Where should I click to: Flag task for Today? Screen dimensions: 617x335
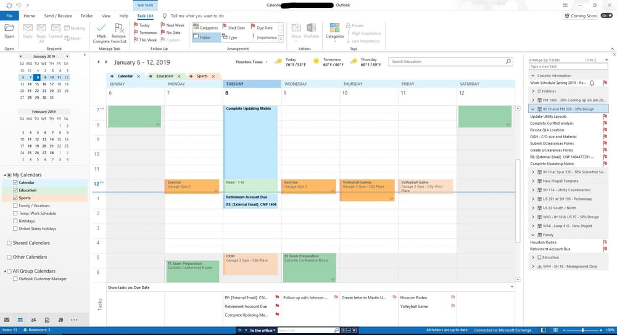point(142,25)
